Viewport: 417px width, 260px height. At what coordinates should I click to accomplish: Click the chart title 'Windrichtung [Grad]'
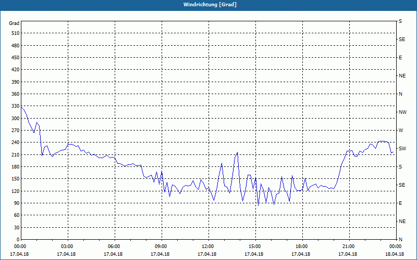coord(210,5)
